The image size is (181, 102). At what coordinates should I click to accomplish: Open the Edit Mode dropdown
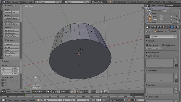point(39,92)
